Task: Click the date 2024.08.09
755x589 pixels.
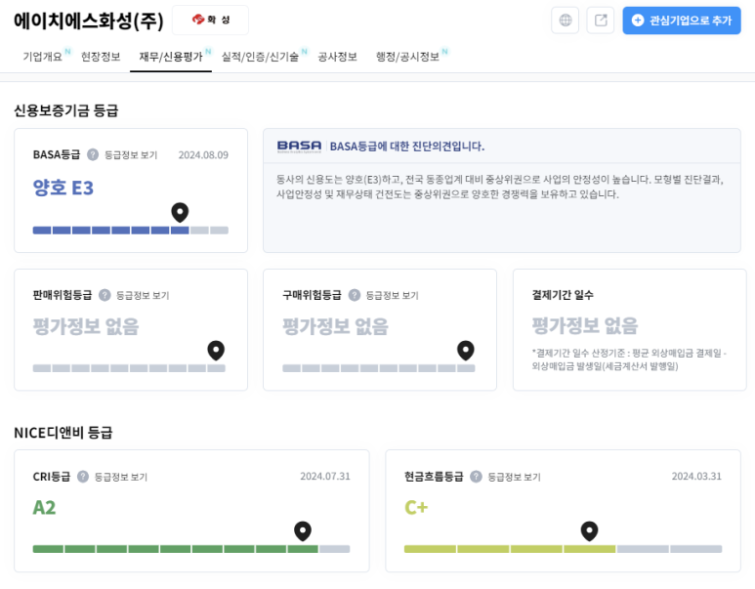Action: coord(203,155)
